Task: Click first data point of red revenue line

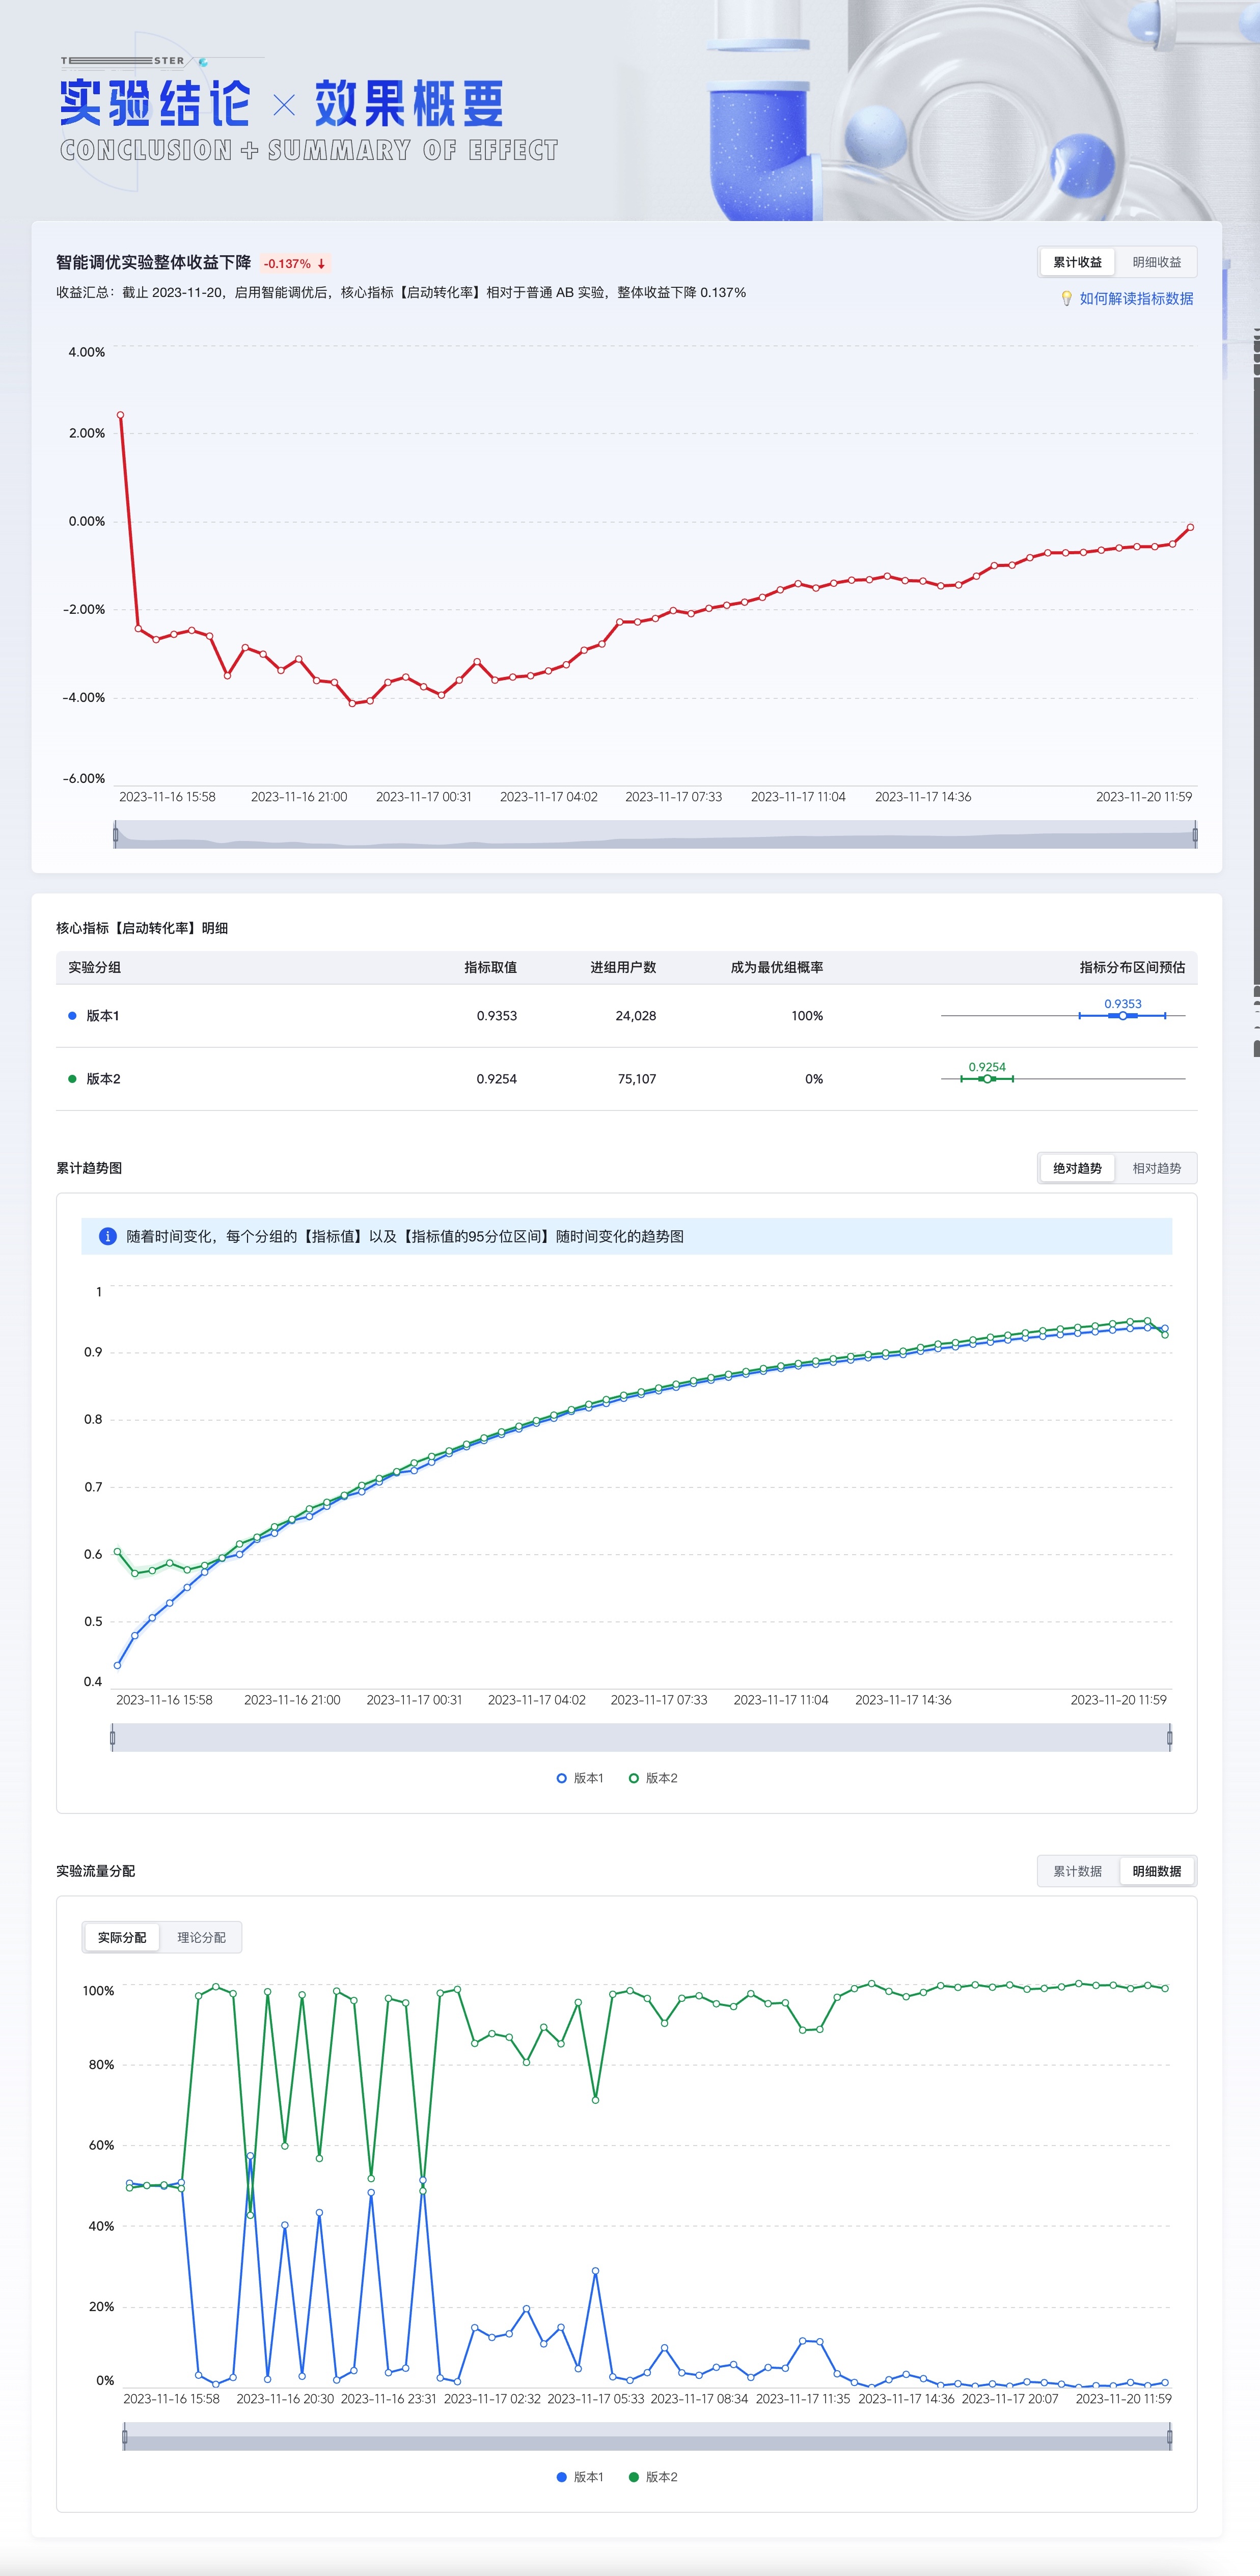Action: [120, 414]
